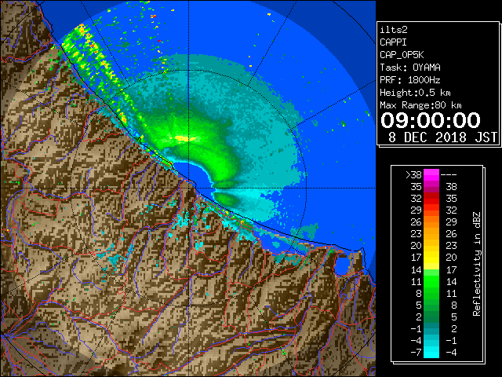Viewport: 502px width, 377px height.
Task: Click the bright green 11-14 dBZ swatch
Action: [431, 281]
